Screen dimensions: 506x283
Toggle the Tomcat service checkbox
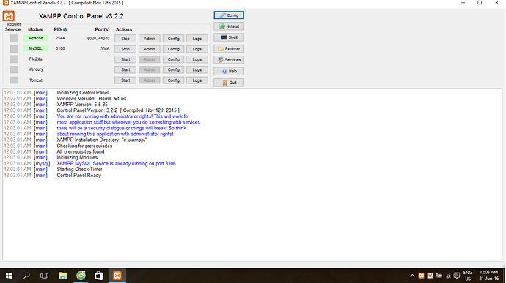[x=13, y=80]
